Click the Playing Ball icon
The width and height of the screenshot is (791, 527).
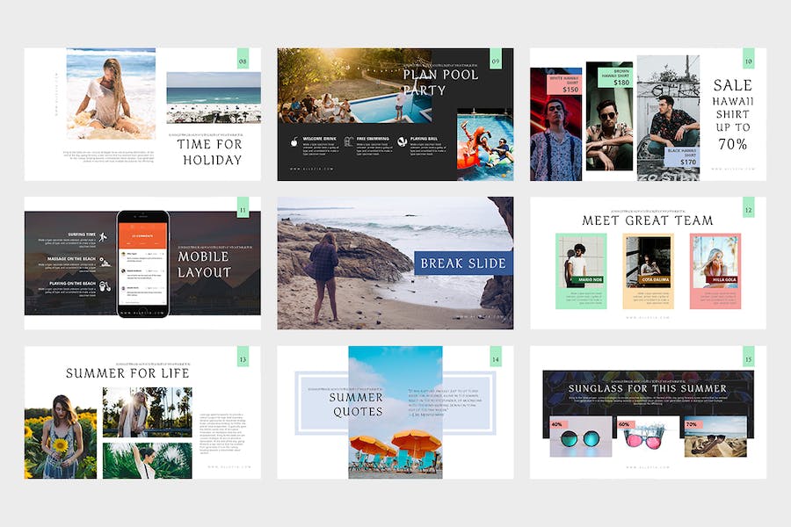[402, 141]
